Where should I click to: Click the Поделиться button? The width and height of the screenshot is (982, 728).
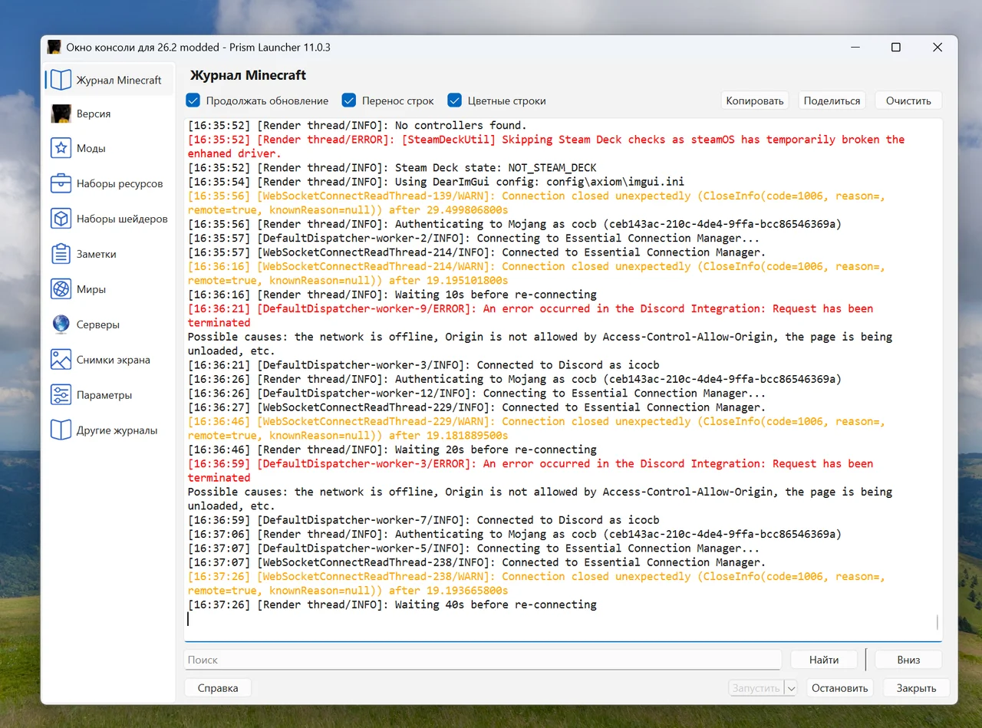(x=832, y=100)
